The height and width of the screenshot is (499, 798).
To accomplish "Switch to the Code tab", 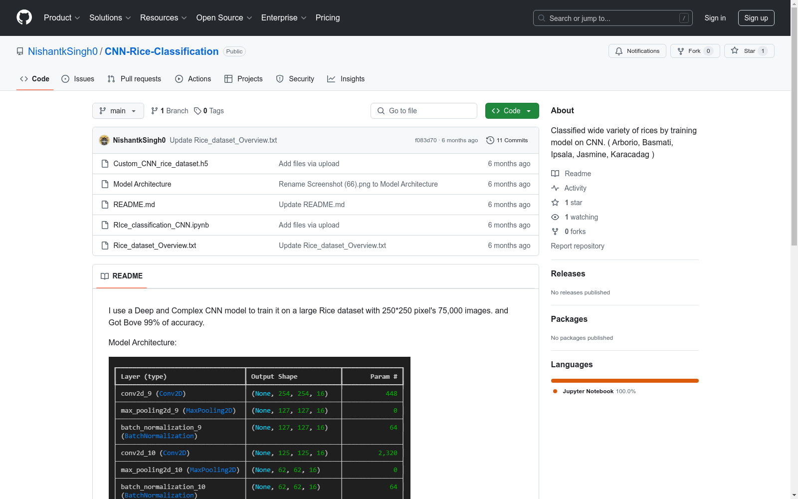I will point(35,79).
